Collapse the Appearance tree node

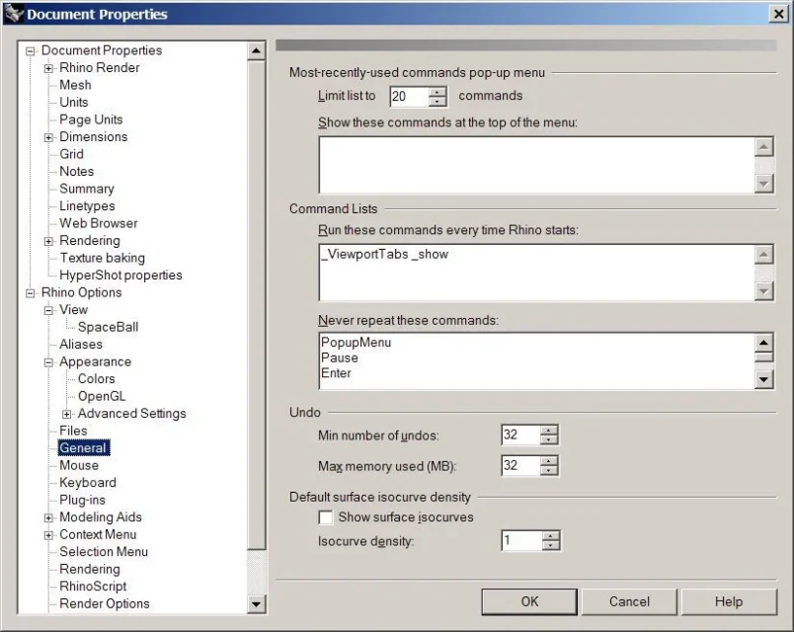(x=48, y=362)
